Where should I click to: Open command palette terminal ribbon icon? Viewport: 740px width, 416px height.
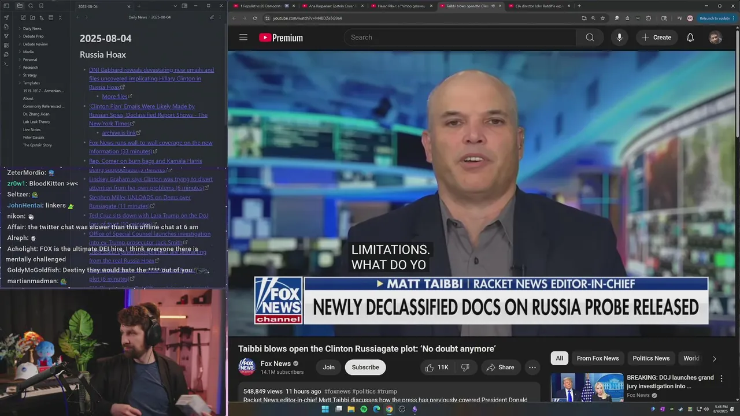6,64
